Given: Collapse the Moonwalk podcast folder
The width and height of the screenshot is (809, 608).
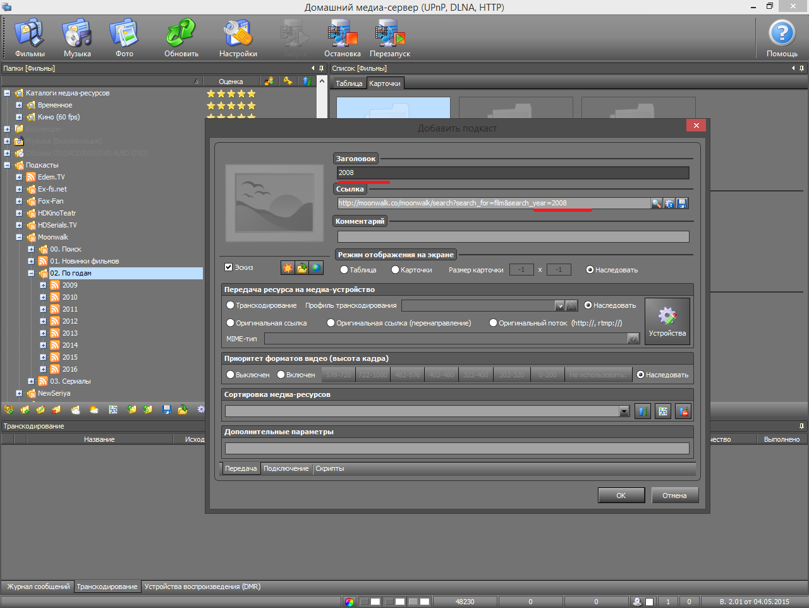Looking at the screenshot, I should (x=19, y=238).
